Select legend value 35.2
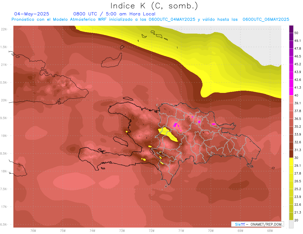This screenshot has width=303, height=234. [x=298, y=126]
